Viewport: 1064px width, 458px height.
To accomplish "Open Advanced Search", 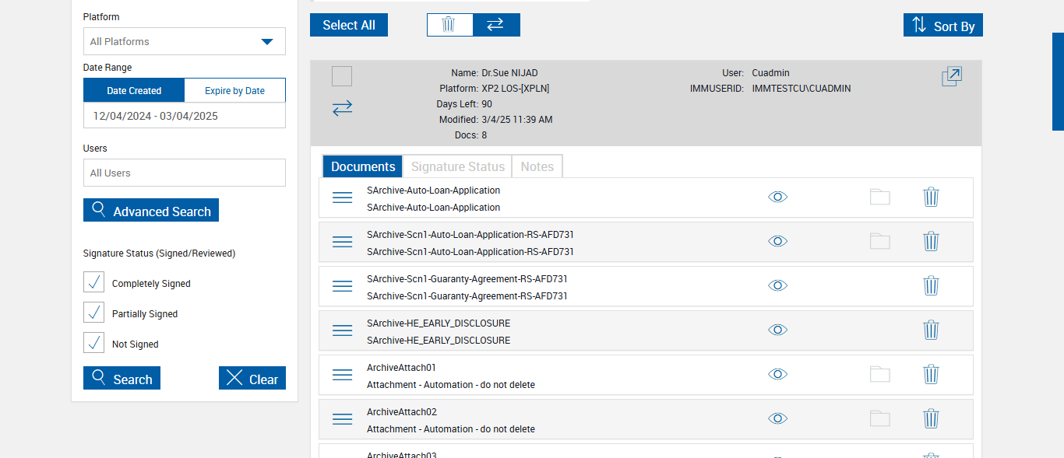I will point(151,210).
